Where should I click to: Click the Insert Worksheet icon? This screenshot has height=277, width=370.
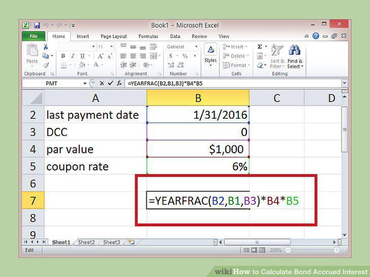coord(132,243)
